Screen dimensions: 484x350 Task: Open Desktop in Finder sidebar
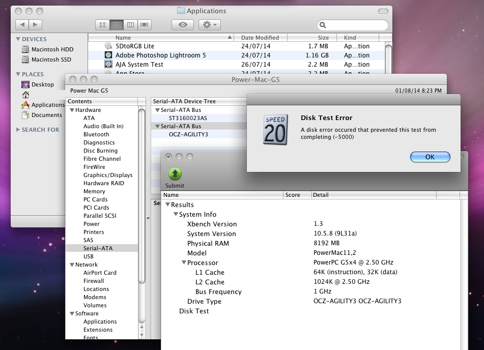(38, 84)
